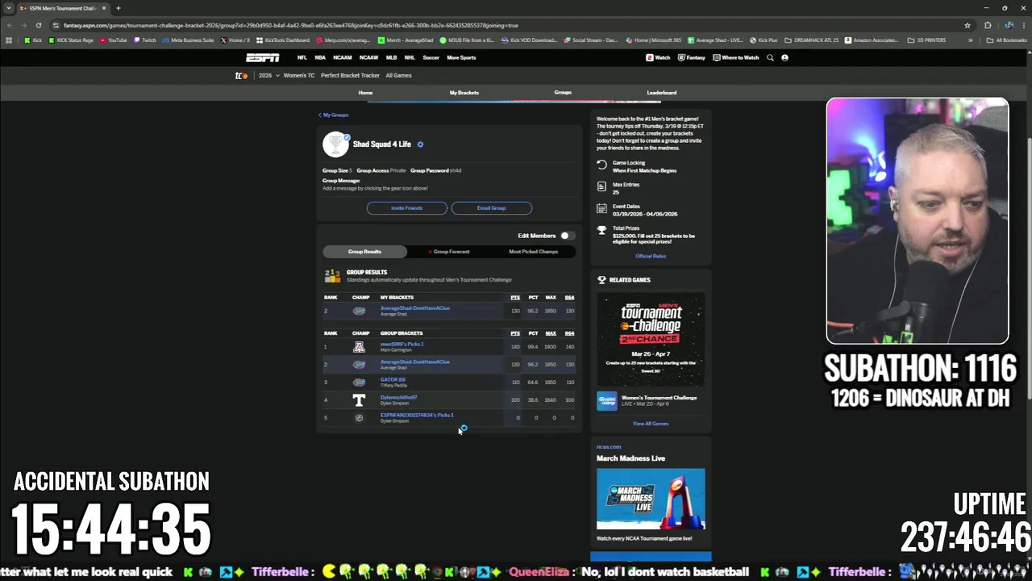
Task: Click the Shad Squad 4 Life trophy avatar
Action: point(335,144)
